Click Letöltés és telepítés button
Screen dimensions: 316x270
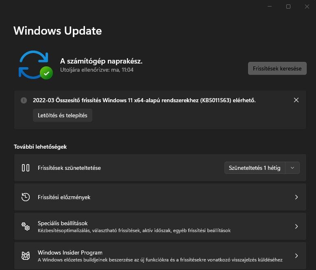63,115
